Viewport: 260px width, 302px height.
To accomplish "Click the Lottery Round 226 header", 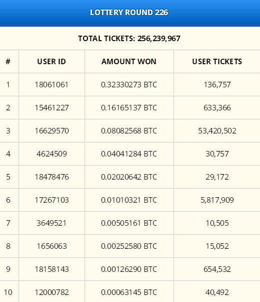I will [129, 13].
